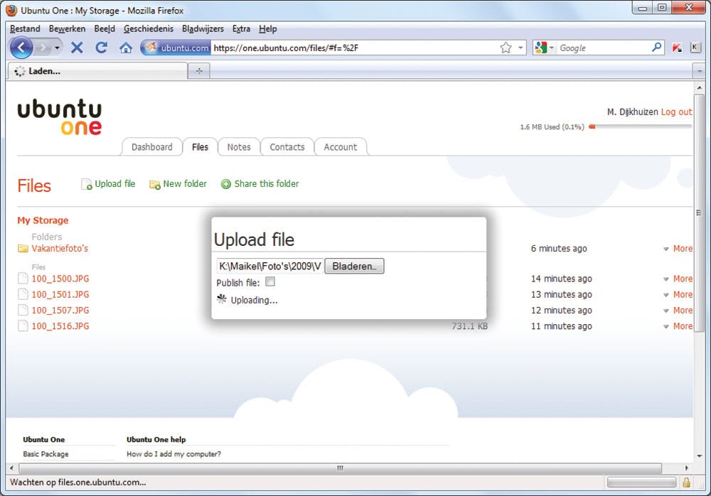The width and height of the screenshot is (711, 496).
Task: Click the Upload file page icon
Action: point(86,184)
